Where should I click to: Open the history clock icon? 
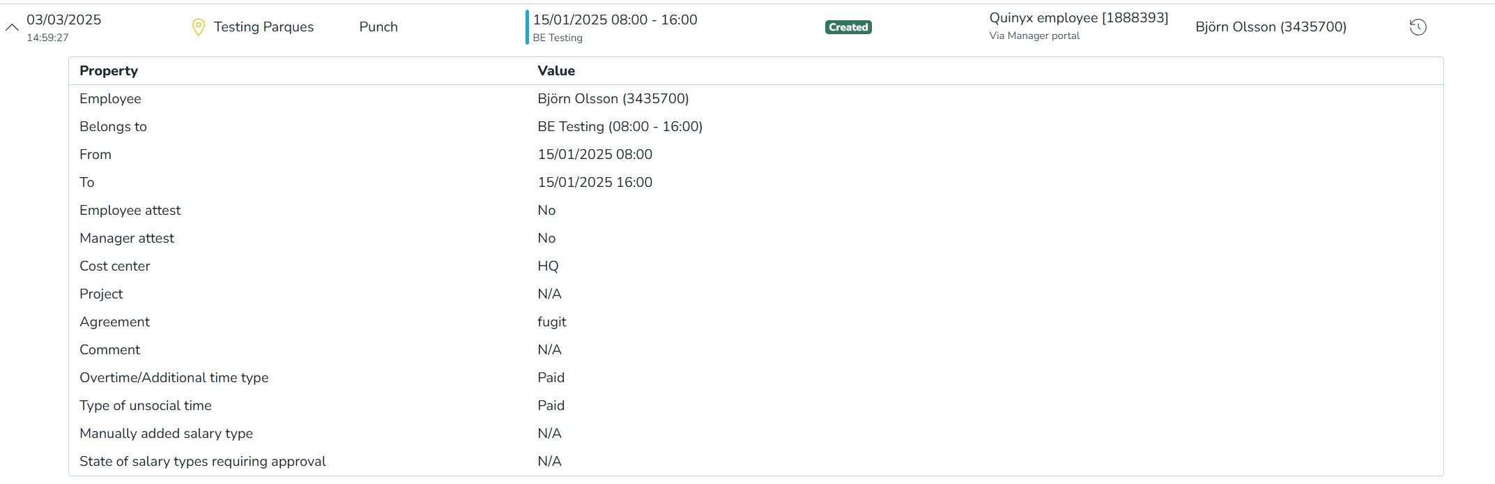point(1418,27)
